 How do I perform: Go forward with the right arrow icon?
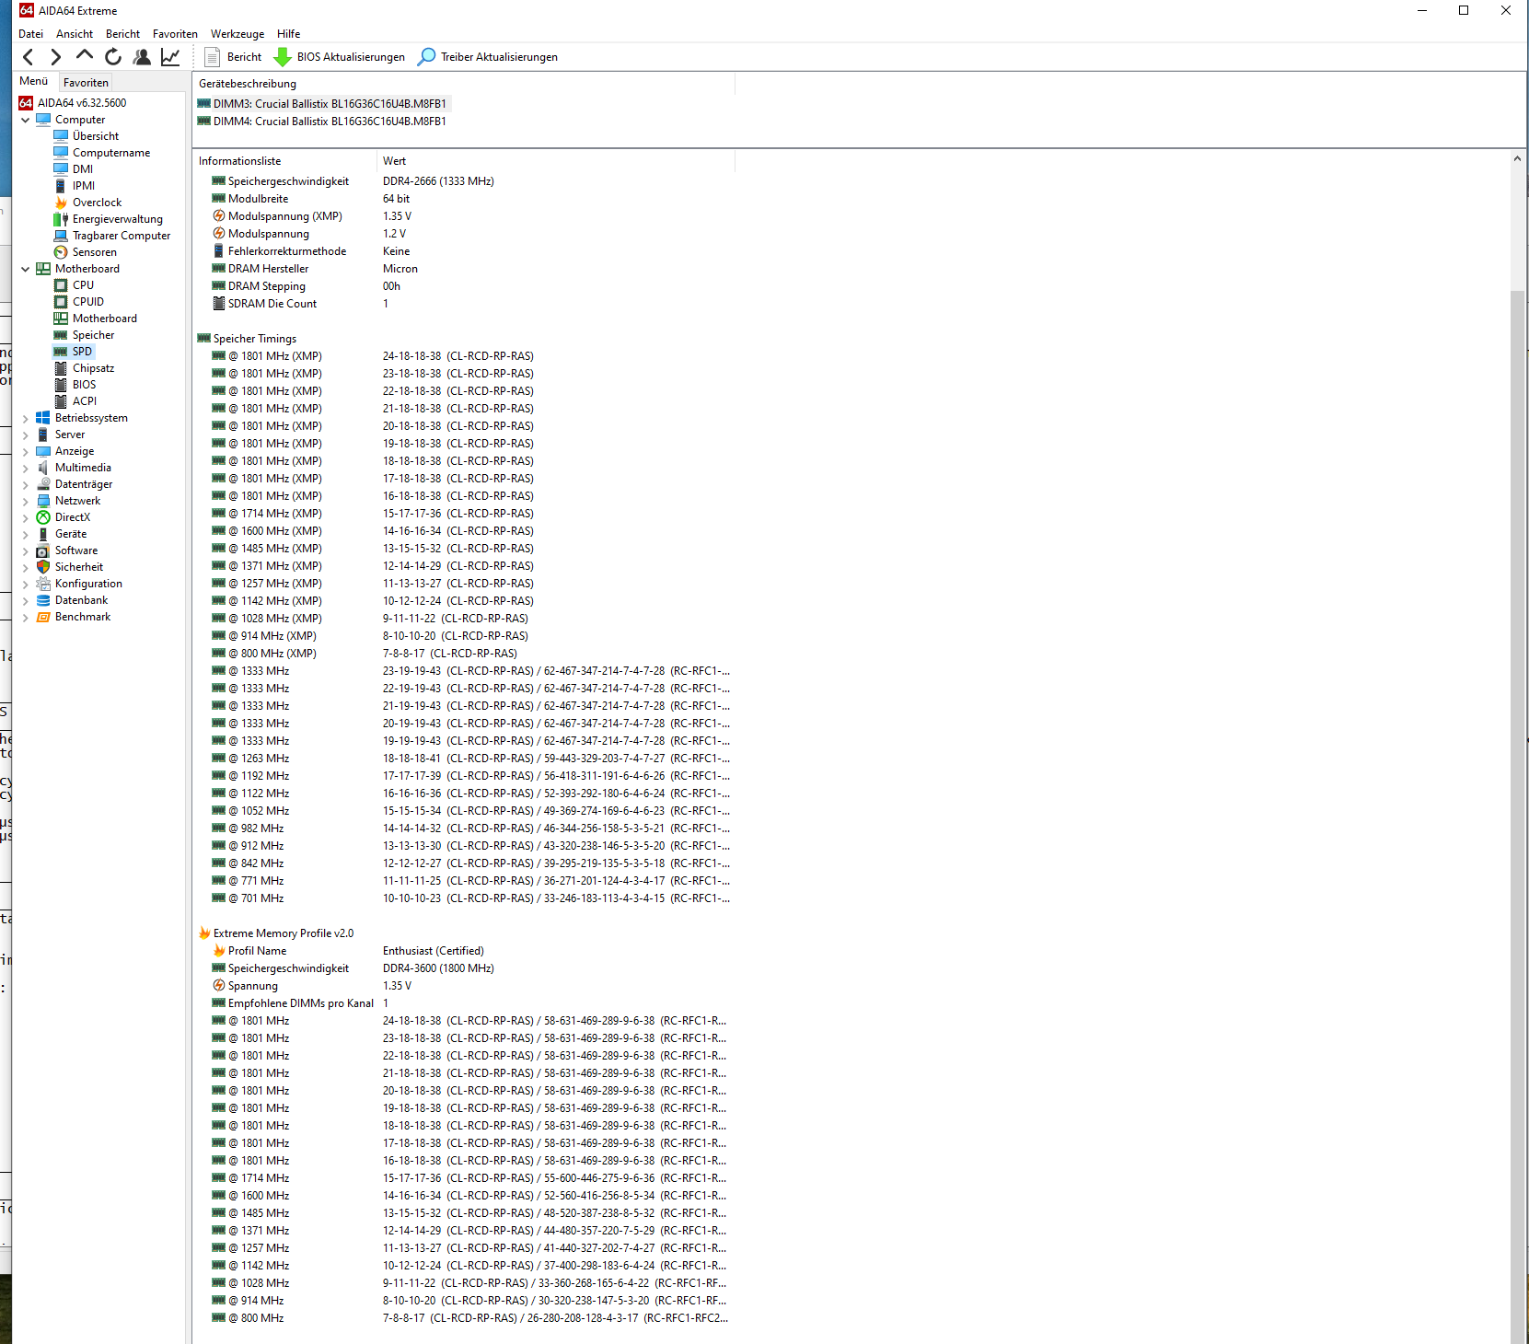[56, 57]
